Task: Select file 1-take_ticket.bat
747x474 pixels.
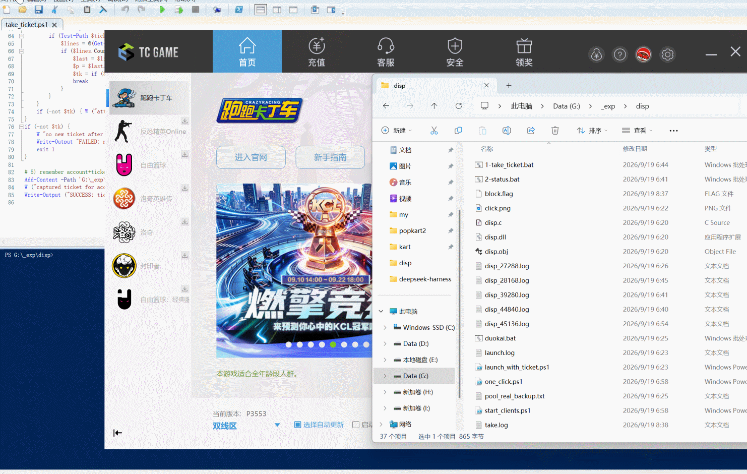Action: pyautogui.click(x=509, y=165)
